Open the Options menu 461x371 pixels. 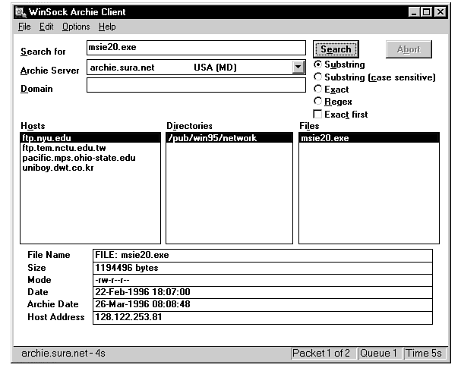(x=76, y=27)
